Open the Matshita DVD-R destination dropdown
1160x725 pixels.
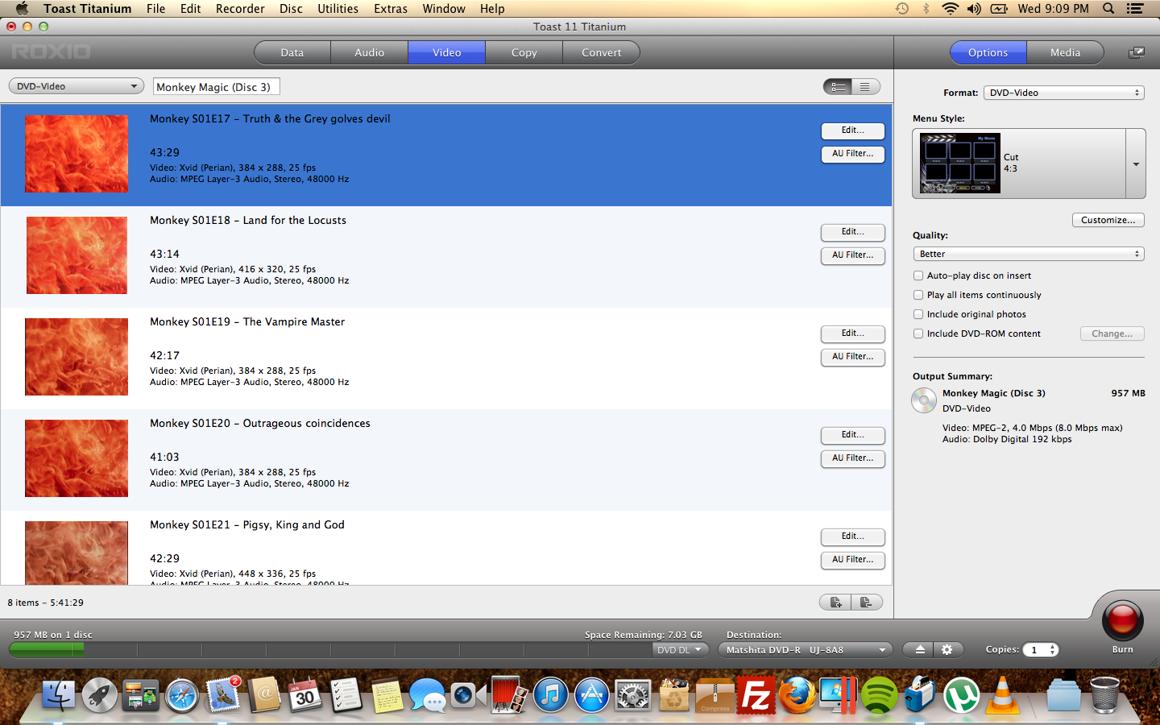806,650
